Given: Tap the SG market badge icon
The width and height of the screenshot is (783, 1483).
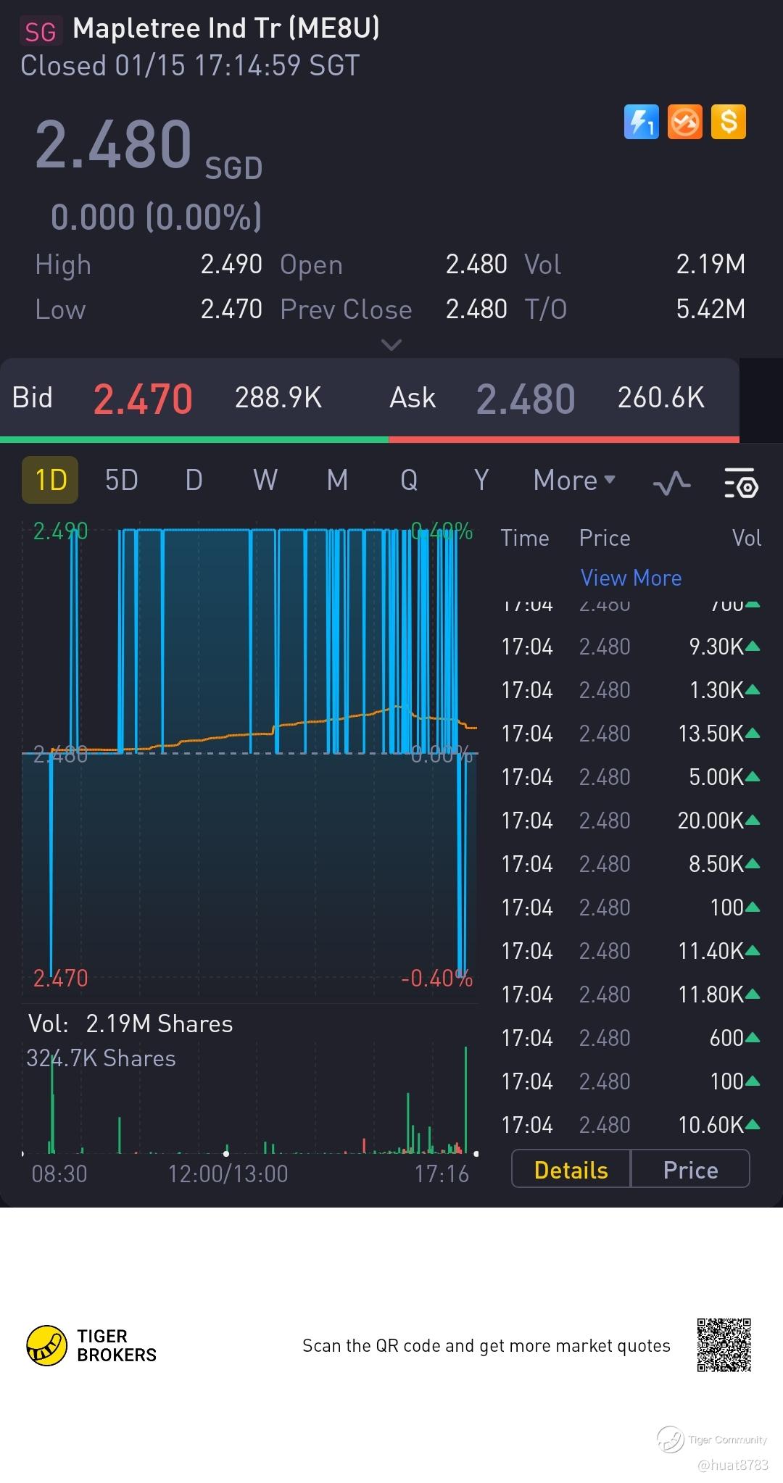Looking at the screenshot, I should [x=40, y=31].
